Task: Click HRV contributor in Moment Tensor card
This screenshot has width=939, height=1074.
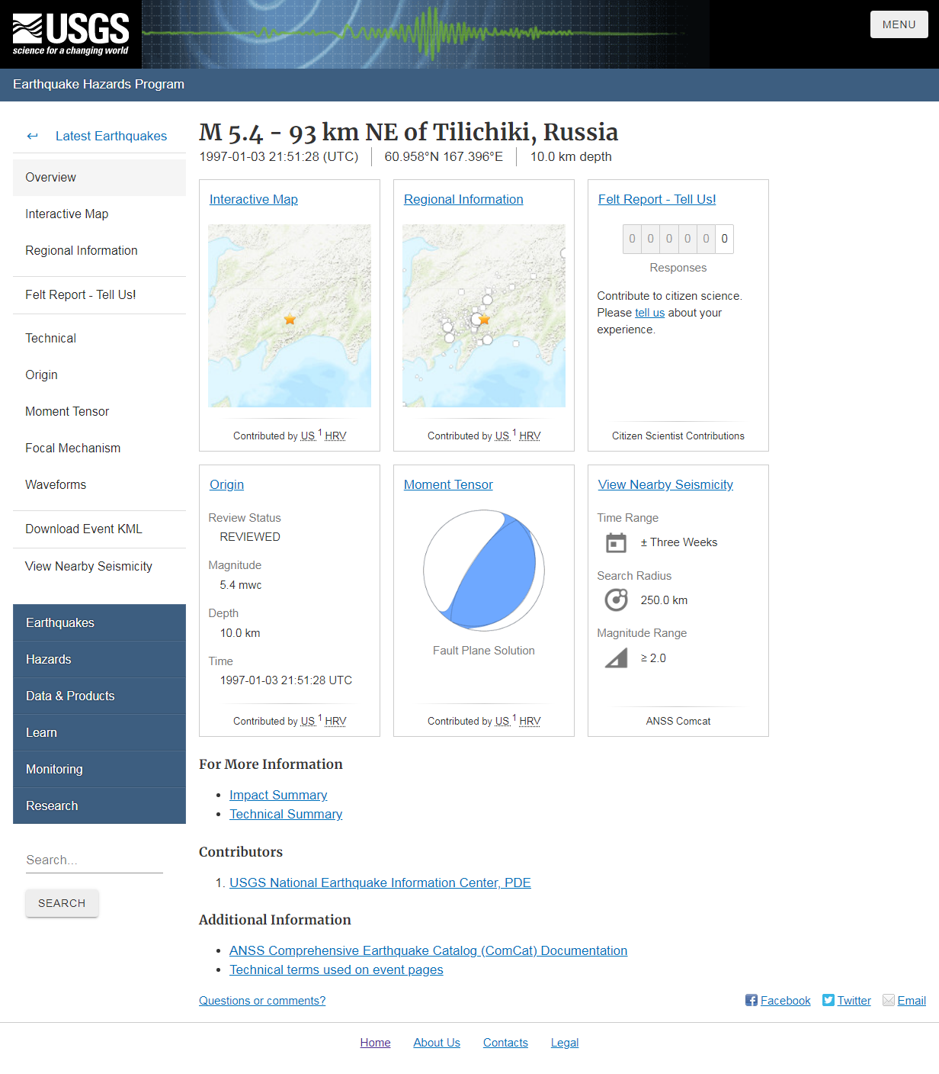Action: [530, 721]
